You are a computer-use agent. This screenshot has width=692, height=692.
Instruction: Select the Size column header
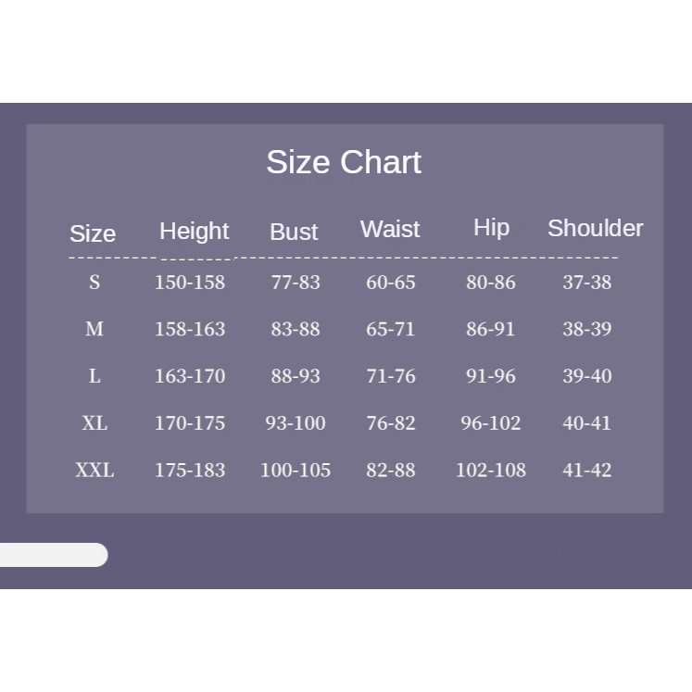click(x=93, y=233)
